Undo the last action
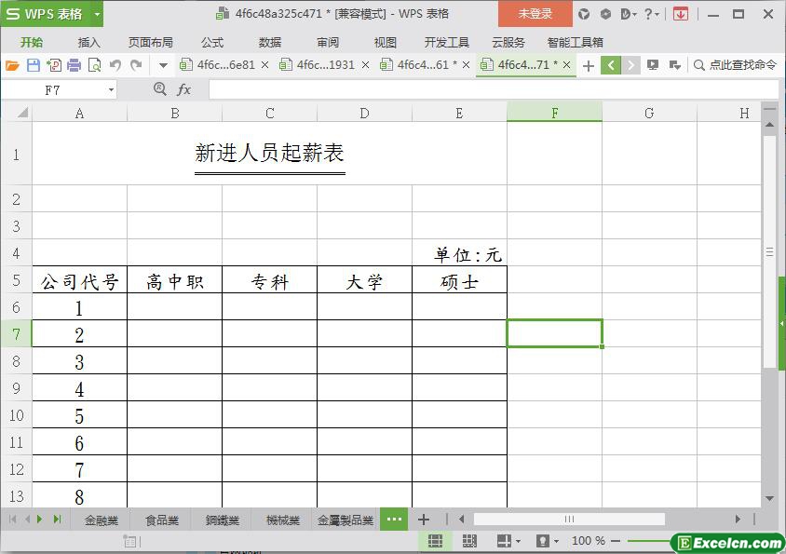The width and height of the screenshot is (786, 554). click(x=115, y=65)
